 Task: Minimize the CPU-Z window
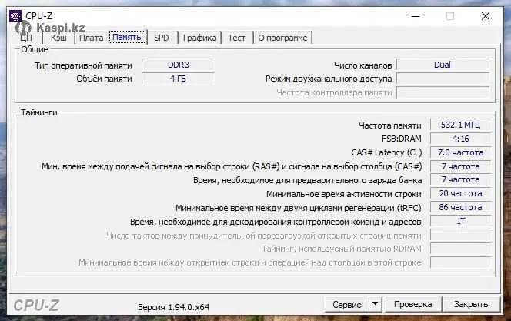(415, 15)
